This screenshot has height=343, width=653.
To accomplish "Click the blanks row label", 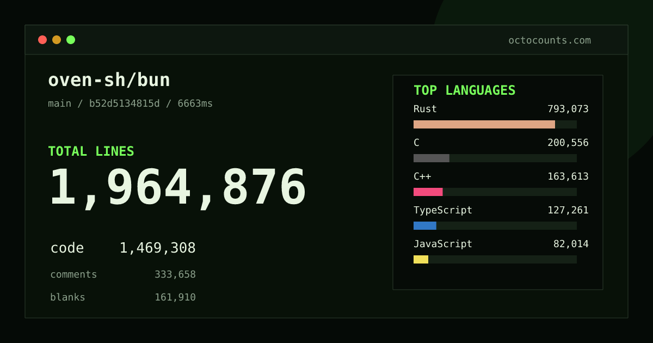I will [67, 297].
